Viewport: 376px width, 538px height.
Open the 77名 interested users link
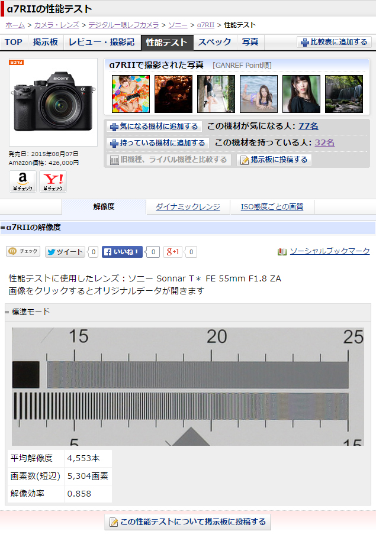[308, 127]
